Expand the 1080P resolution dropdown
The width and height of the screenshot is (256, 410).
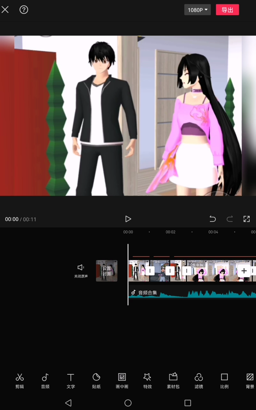point(197,10)
